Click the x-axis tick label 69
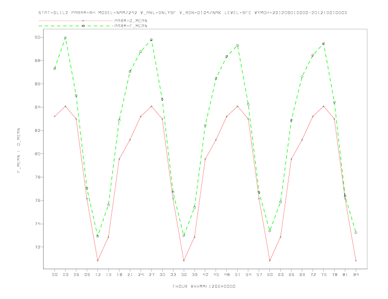The image size is (388, 299). coord(302,275)
